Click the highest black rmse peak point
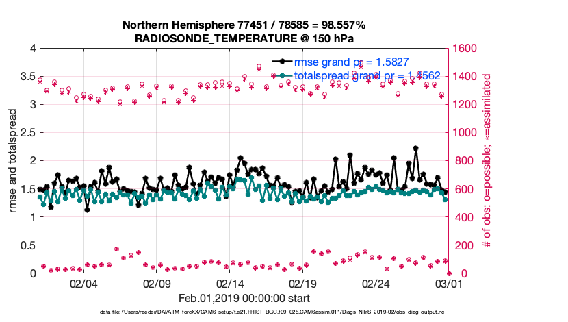 coord(415,148)
